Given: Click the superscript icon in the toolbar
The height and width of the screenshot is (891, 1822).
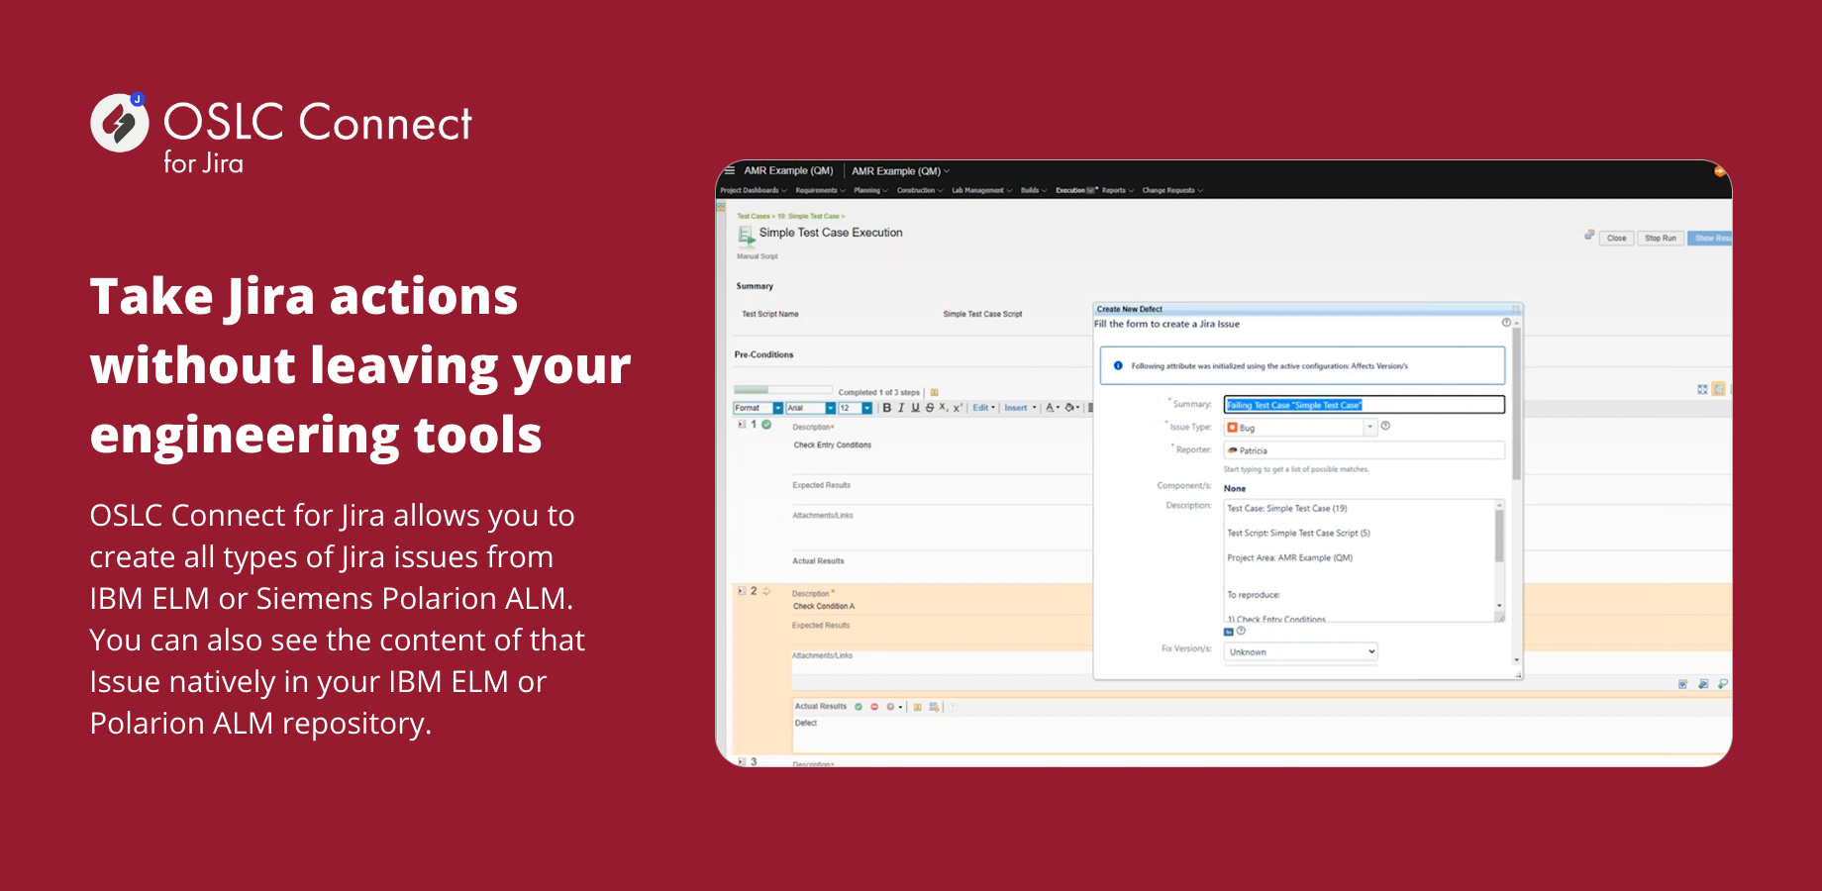Looking at the screenshot, I should (x=958, y=407).
